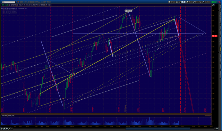
Task: Open the Drawings menu
Action: 197,2
